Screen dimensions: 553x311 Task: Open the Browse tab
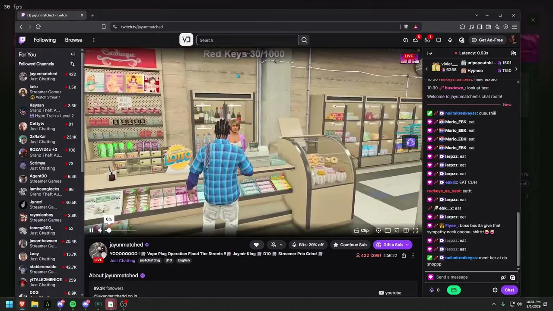pyautogui.click(x=73, y=40)
